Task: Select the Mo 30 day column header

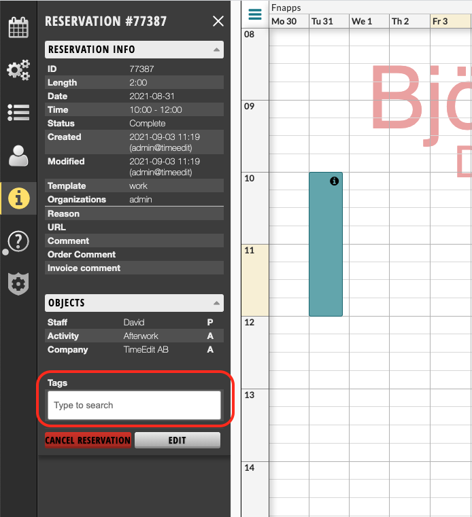Action: pyautogui.click(x=289, y=22)
